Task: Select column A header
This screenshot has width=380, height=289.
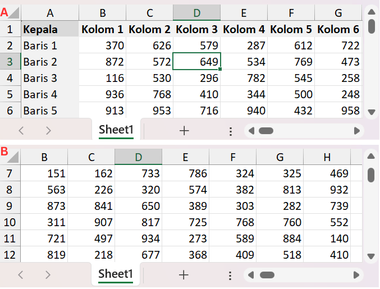Action: (x=50, y=13)
